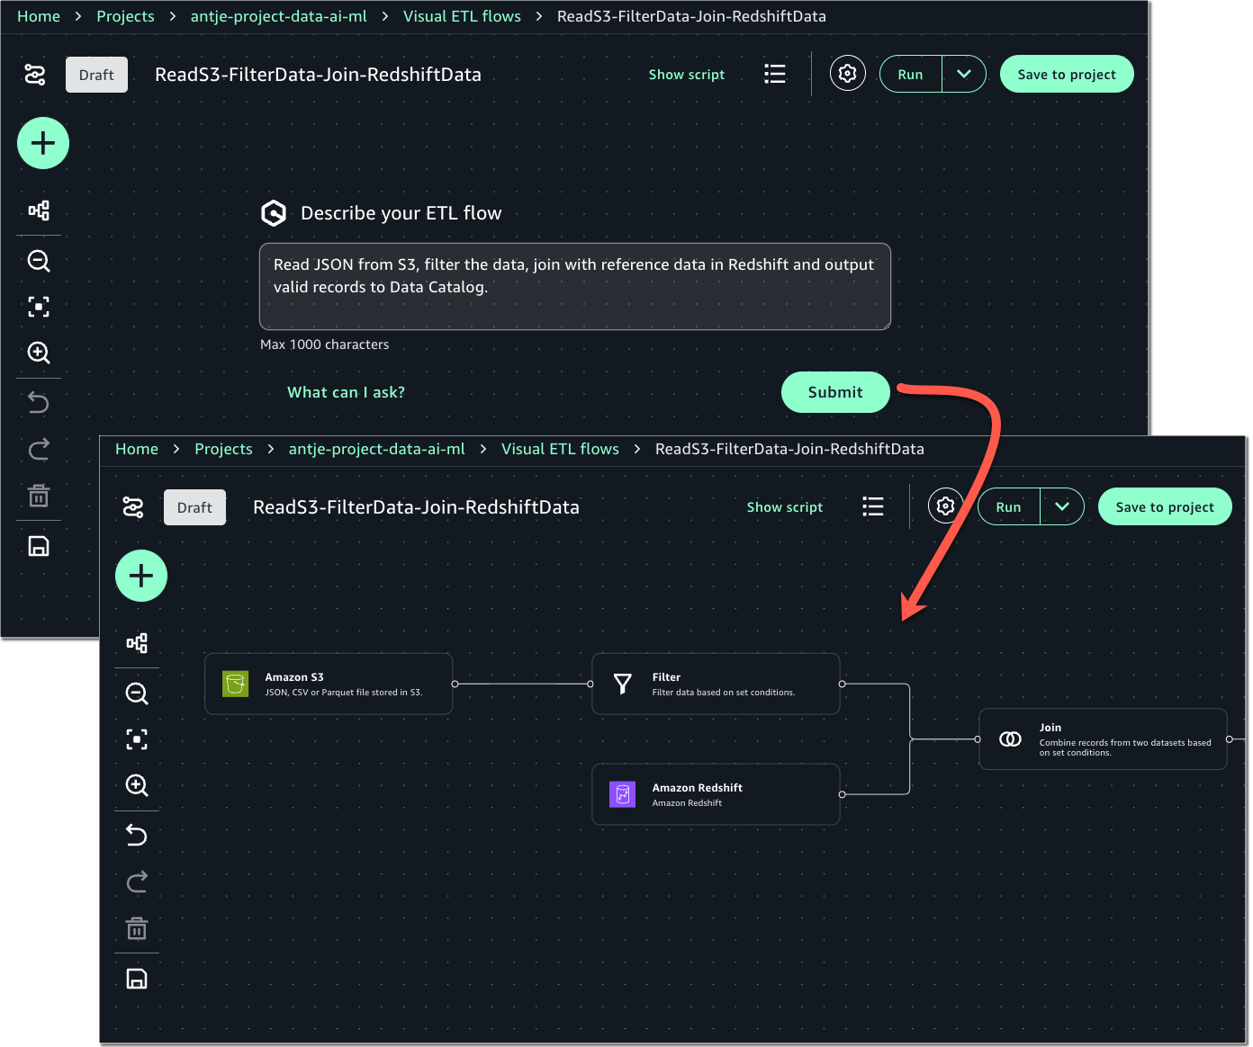Click the flow title in the back window header
This screenshot has height=1047, width=1253.
(318, 75)
